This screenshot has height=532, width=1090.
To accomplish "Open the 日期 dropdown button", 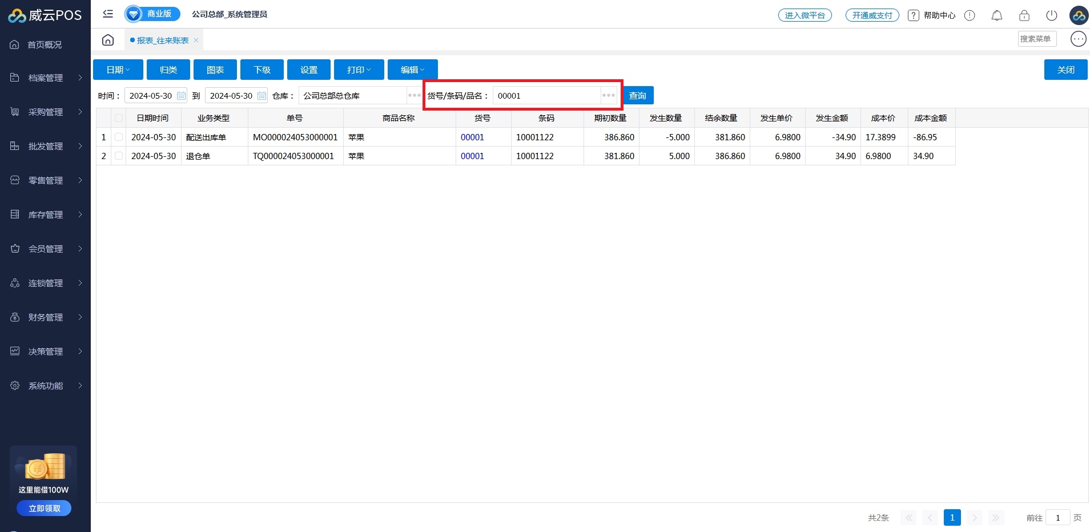I will click(x=118, y=70).
